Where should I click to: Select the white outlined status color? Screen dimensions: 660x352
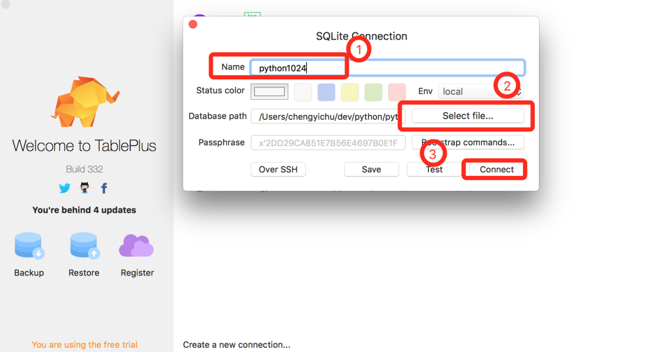point(269,92)
